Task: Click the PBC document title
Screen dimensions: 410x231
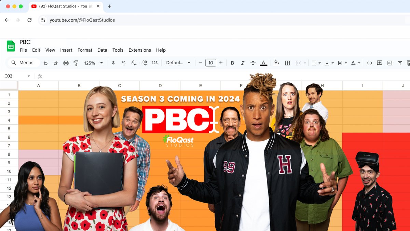Action: [25, 42]
